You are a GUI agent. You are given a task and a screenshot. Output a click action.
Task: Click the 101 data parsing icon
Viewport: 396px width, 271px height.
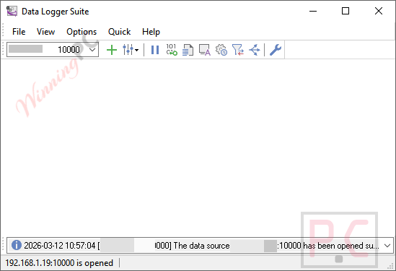click(172, 50)
